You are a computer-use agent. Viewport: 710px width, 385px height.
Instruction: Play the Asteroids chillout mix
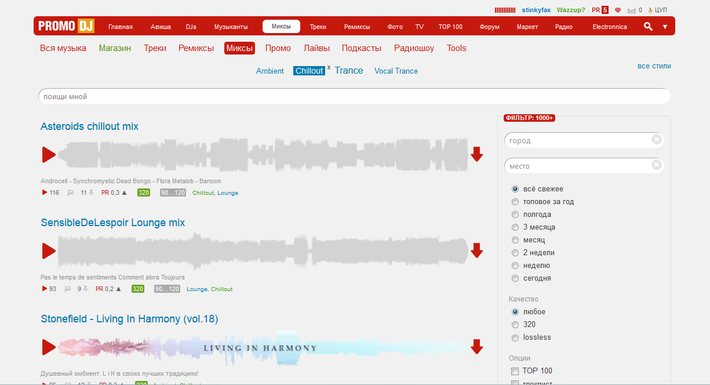tap(48, 154)
